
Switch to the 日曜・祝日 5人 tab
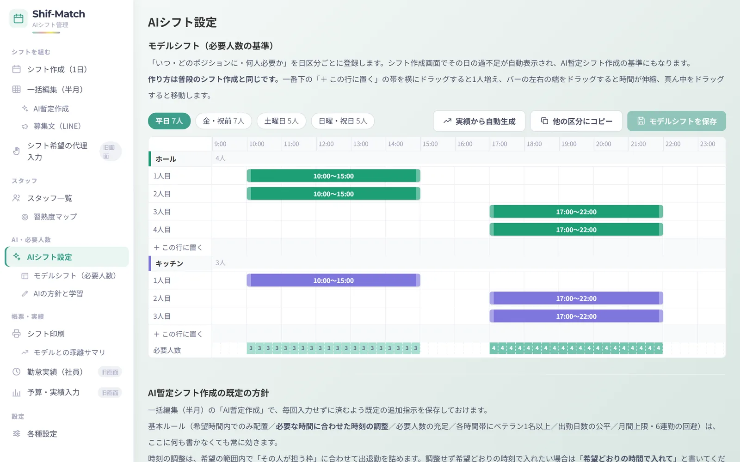[343, 121]
